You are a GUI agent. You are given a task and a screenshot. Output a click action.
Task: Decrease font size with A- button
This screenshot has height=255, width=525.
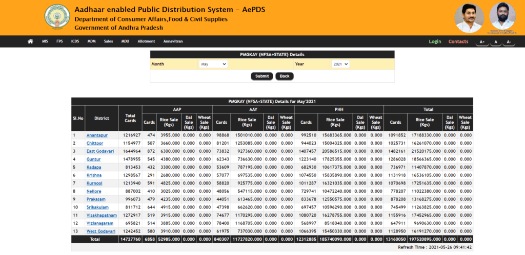[509, 42]
